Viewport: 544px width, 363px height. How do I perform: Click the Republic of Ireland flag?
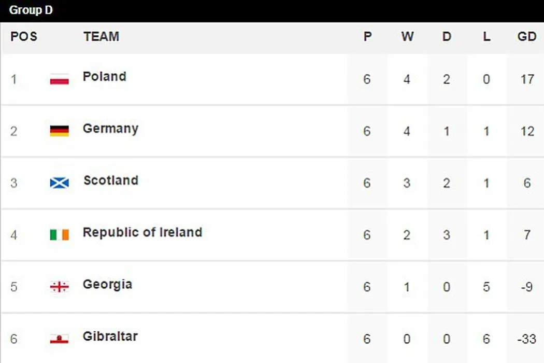coord(60,235)
